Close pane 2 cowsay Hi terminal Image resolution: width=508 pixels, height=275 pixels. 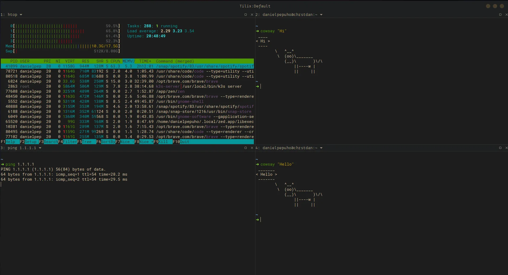coord(506,15)
